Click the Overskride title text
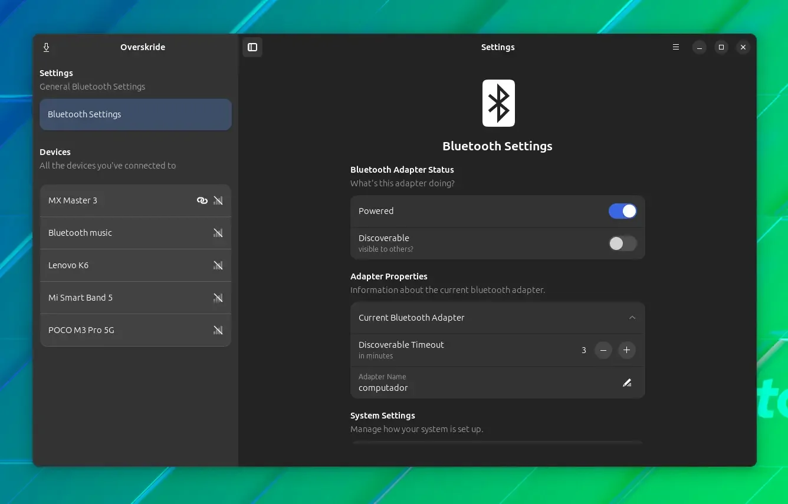This screenshot has height=504, width=788. tap(143, 47)
